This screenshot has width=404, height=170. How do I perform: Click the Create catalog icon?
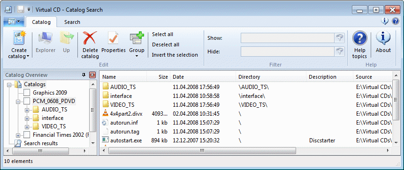[x=19, y=38]
